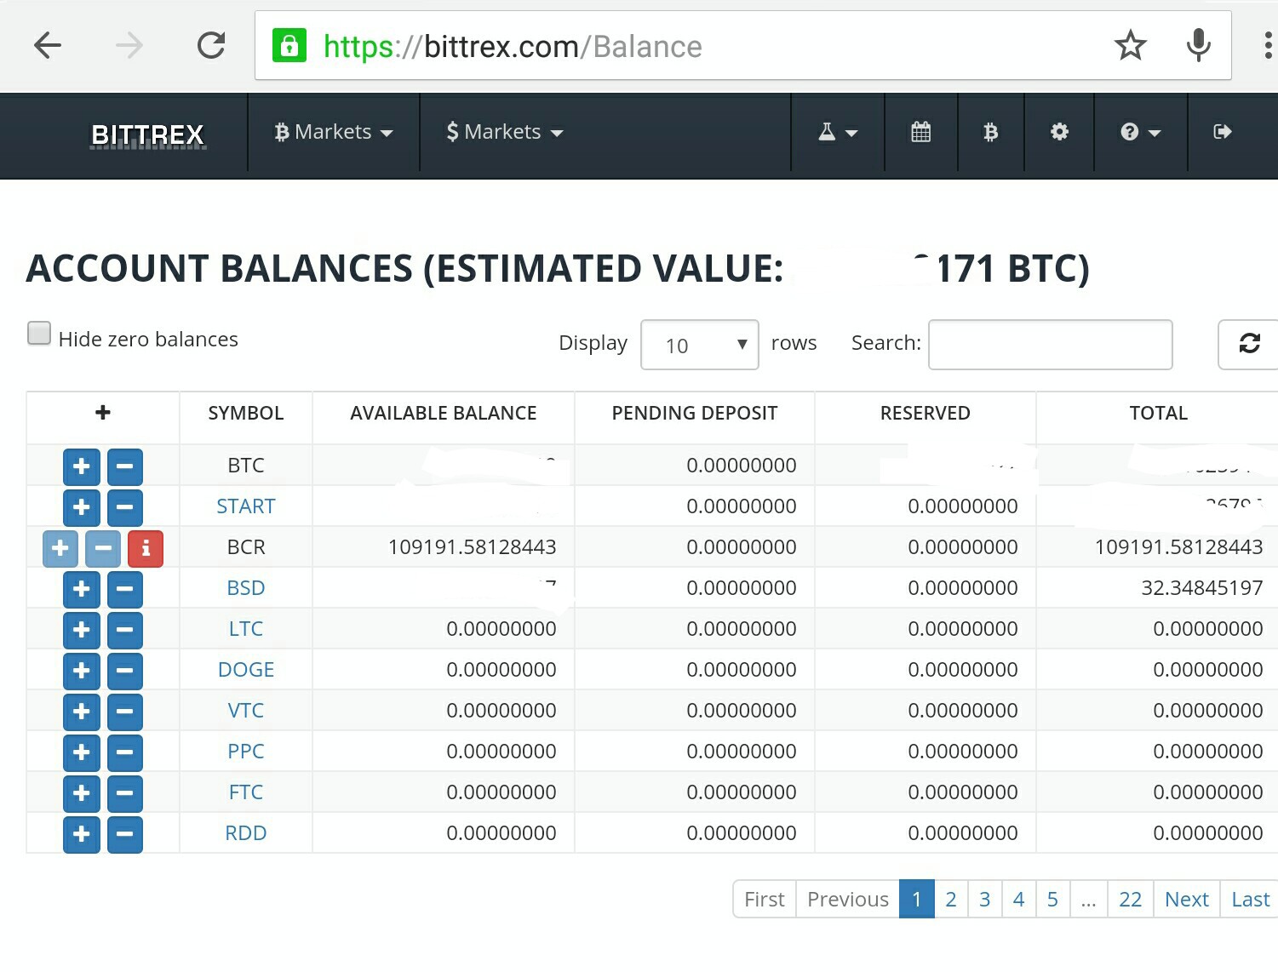Open the Display rows count dropdown

coord(700,345)
